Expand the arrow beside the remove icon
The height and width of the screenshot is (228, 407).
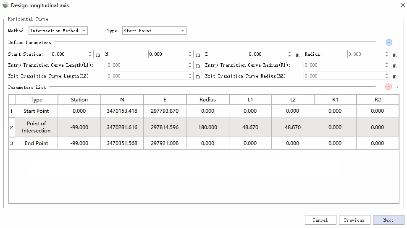pyautogui.click(x=397, y=87)
